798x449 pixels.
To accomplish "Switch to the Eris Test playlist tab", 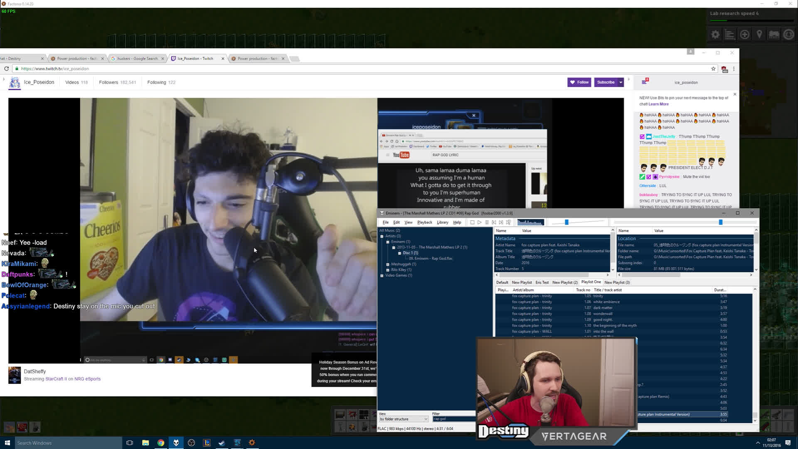I will (542, 282).
